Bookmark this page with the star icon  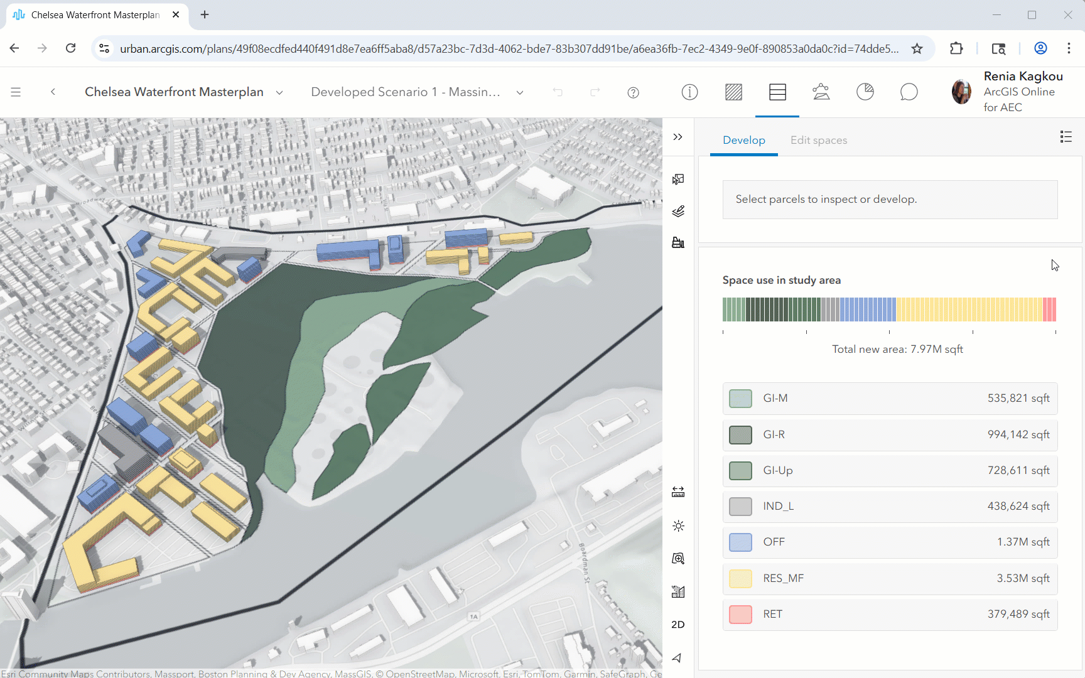coord(917,48)
